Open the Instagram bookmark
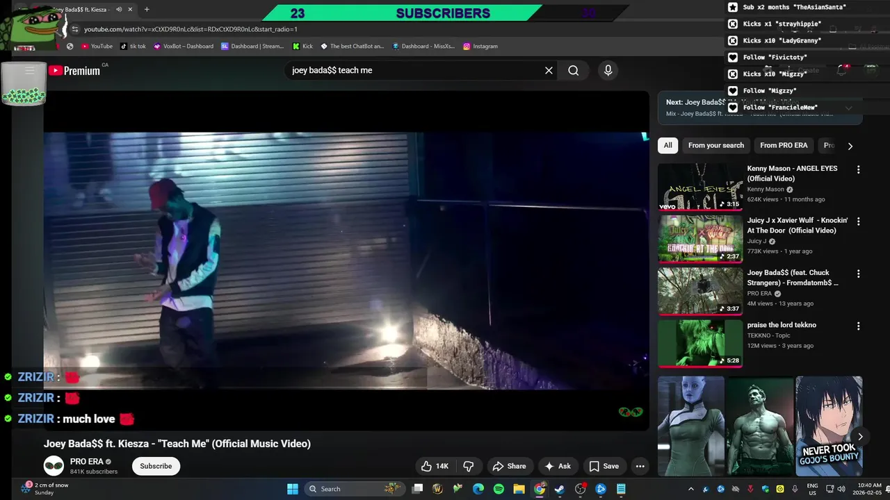The image size is (890, 500). [x=480, y=46]
